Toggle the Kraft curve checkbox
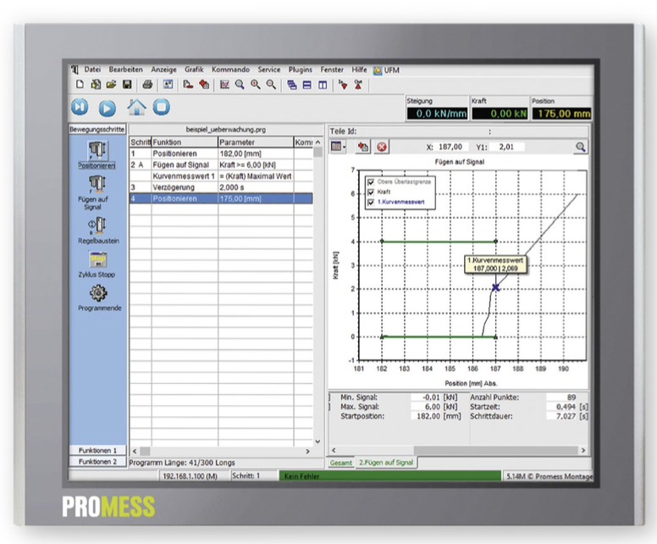 pyautogui.click(x=370, y=192)
